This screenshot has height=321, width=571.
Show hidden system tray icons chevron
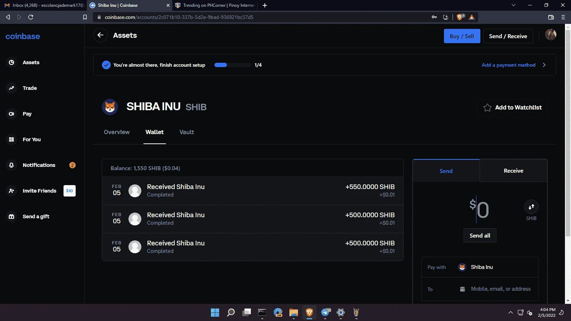[511, 312]
